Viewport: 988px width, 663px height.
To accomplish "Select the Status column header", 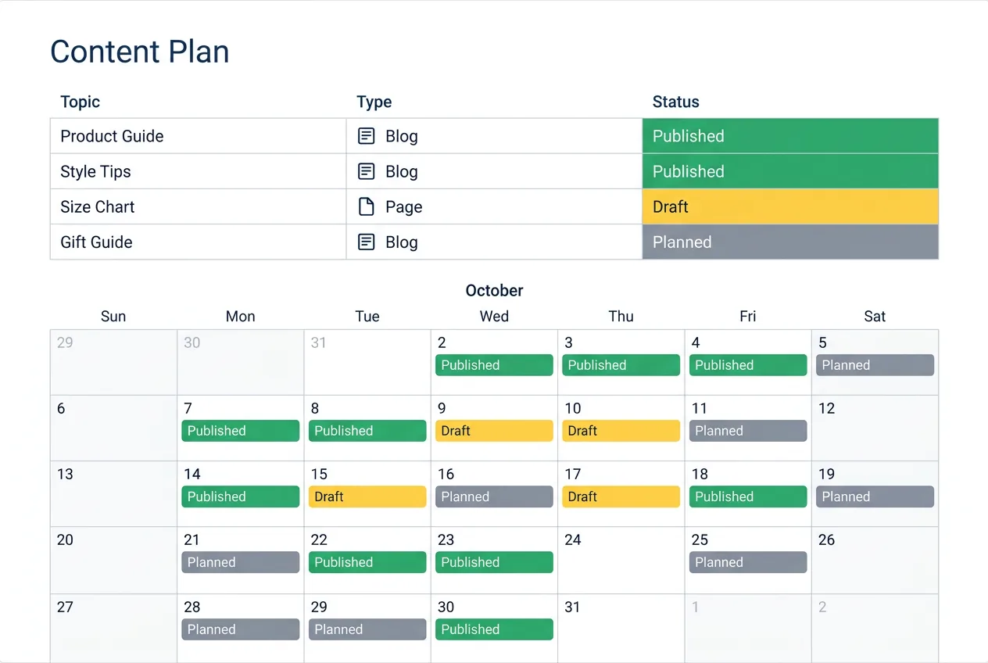I will point(675,102).
